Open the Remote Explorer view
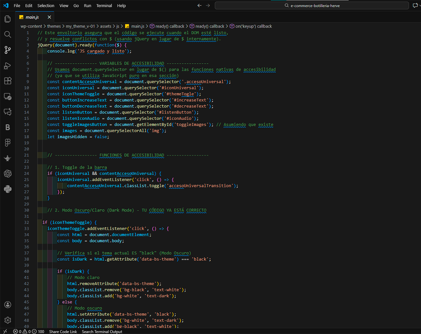The image size is (421, 334). [7, 96]
